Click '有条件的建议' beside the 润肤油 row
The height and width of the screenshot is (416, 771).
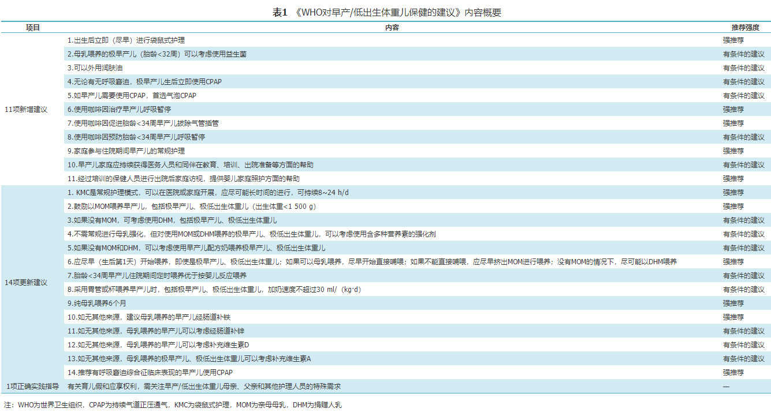pos(744,68)
